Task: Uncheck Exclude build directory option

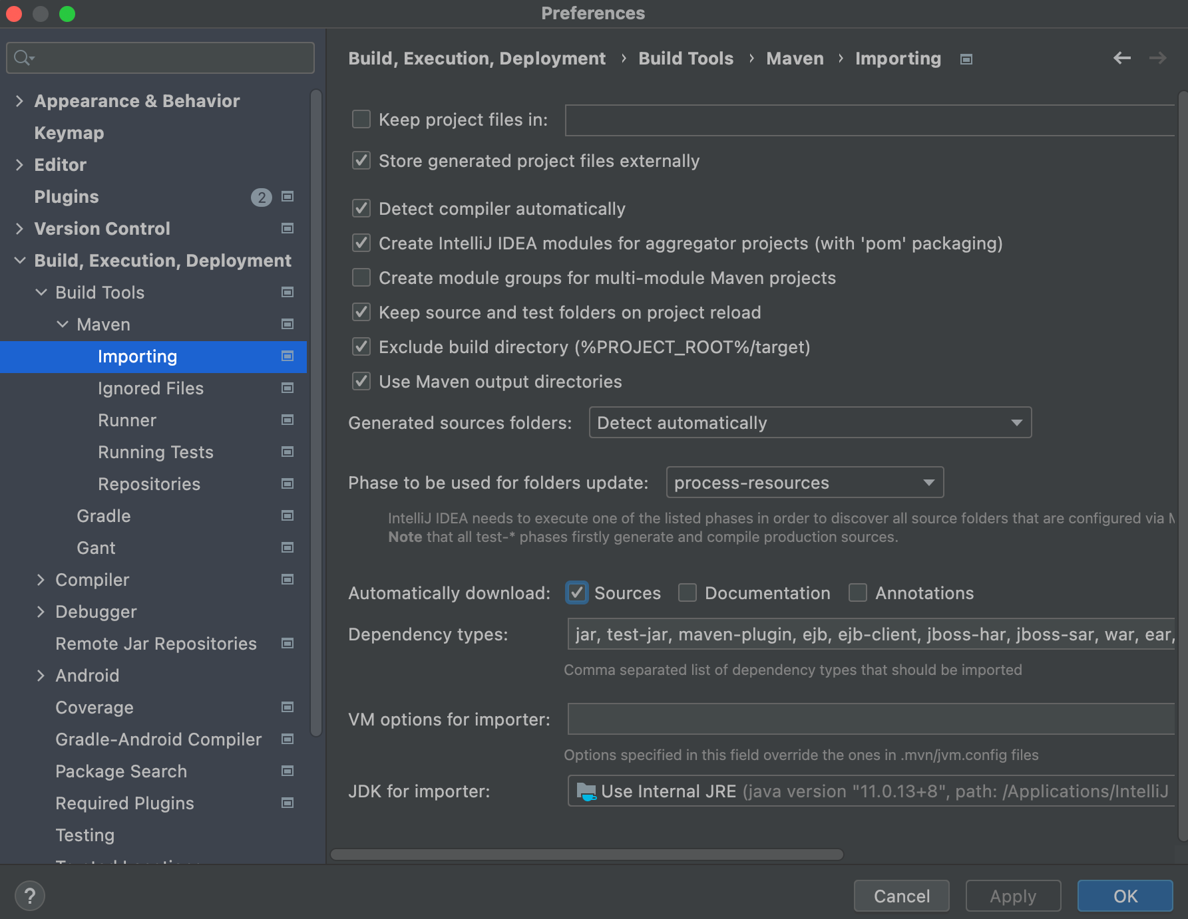Action: point(361,346)
